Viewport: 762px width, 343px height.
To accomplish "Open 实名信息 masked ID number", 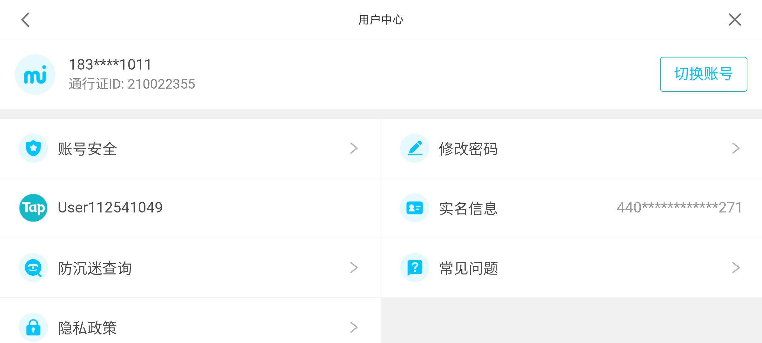I will (679, 208).
